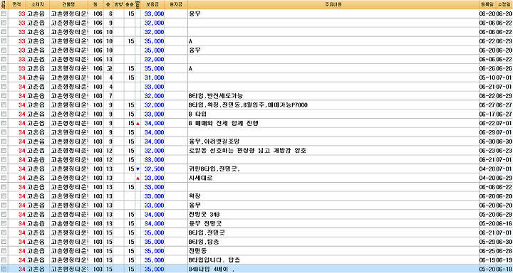Select note 'B타입,반전세도가능'
The height and width of the screenshot is (273, 513).
[216, 96]
